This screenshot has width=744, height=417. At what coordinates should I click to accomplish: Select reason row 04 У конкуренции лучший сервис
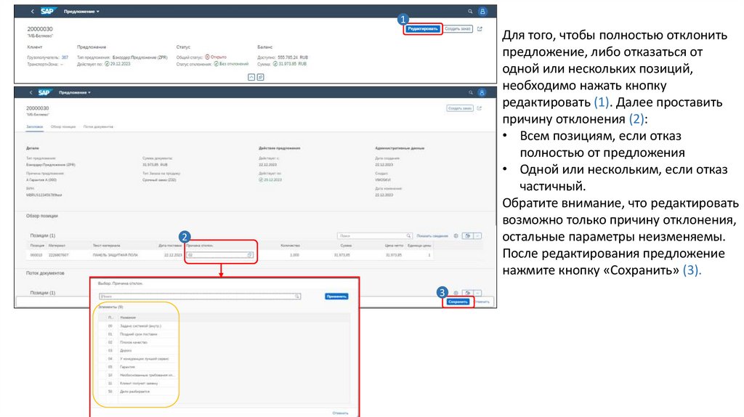coord(224,359)
